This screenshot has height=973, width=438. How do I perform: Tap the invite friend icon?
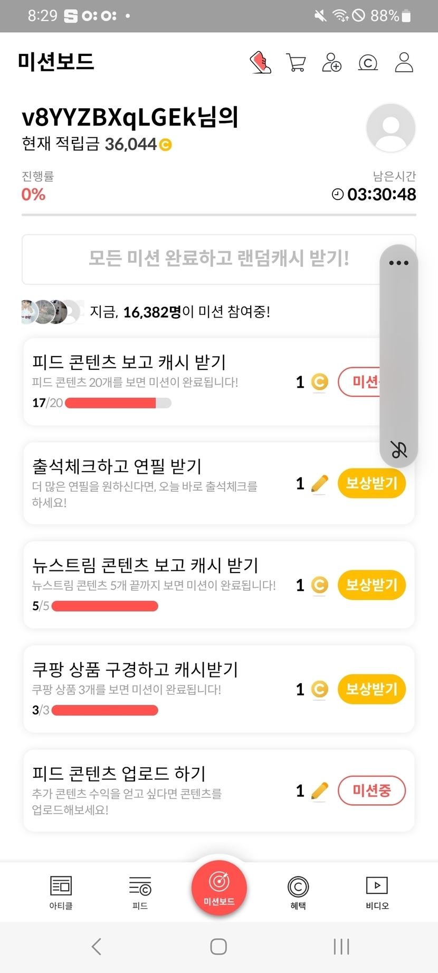pyautogui.click(x=331, y=62)
